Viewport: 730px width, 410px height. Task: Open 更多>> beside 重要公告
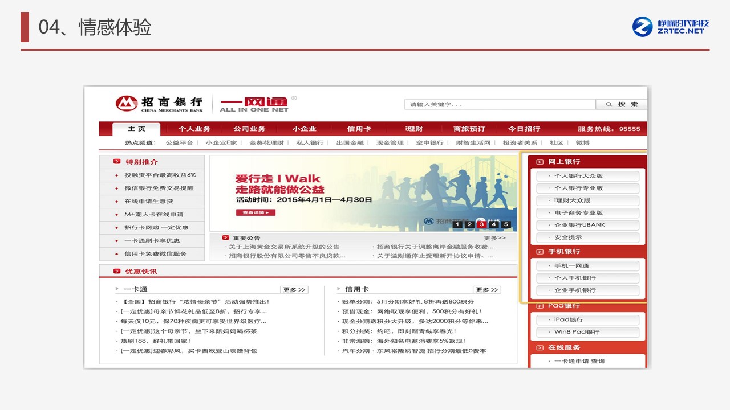494,238
